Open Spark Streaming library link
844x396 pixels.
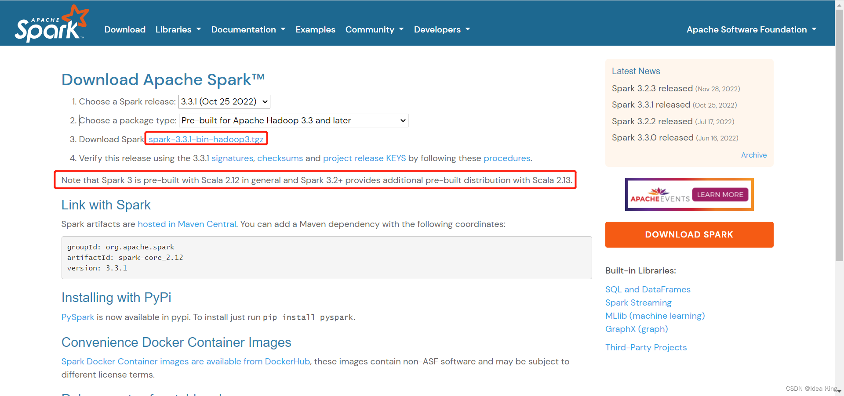(638, 302)
